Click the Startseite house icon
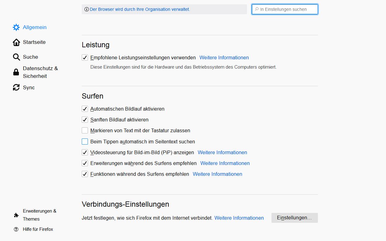386x241 pixels. [16, 42]
